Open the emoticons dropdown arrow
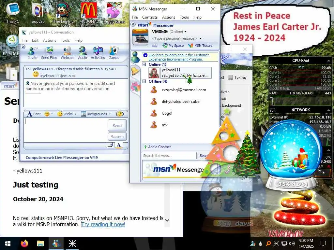334x250 pixels. pyautogui.click(x=52, y=114)
